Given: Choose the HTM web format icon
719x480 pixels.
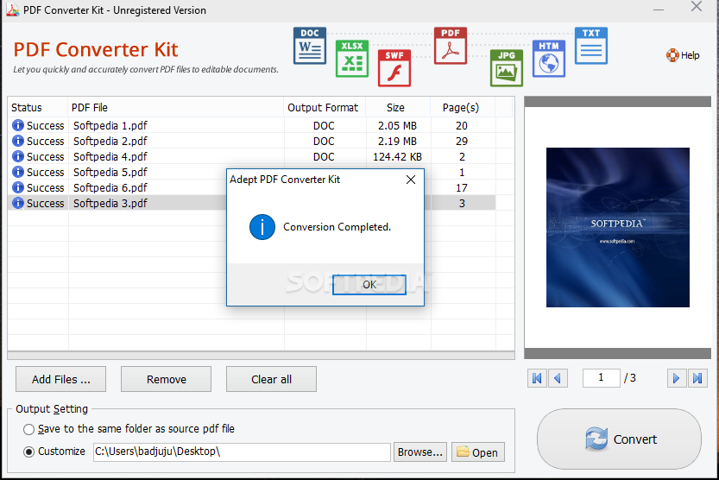Looking at the screenshot, I should coord(549,59).
